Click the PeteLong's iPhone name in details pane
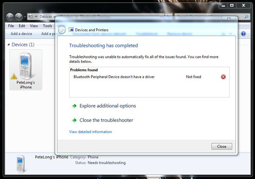Screen dimensions: 255x179 point(51,157)
